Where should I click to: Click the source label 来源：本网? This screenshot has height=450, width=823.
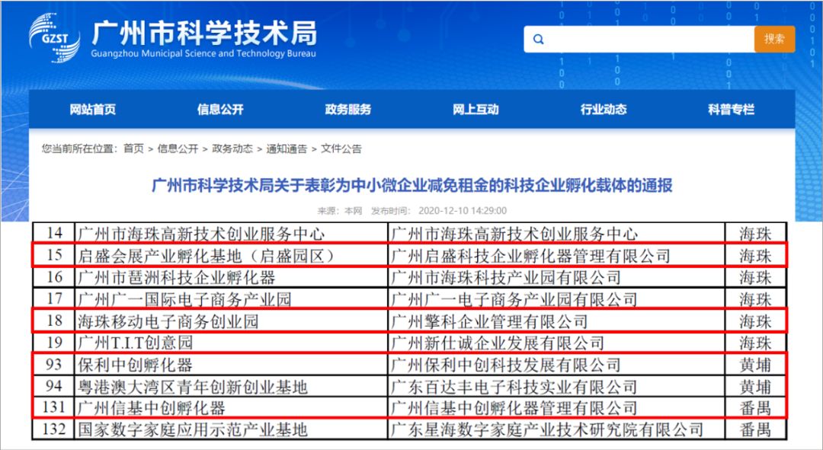point(340,211)
